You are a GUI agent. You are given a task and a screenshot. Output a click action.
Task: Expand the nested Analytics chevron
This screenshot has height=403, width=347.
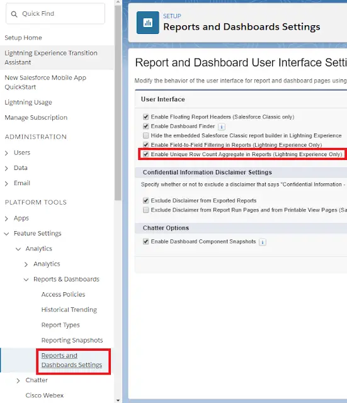click(26, 264)
